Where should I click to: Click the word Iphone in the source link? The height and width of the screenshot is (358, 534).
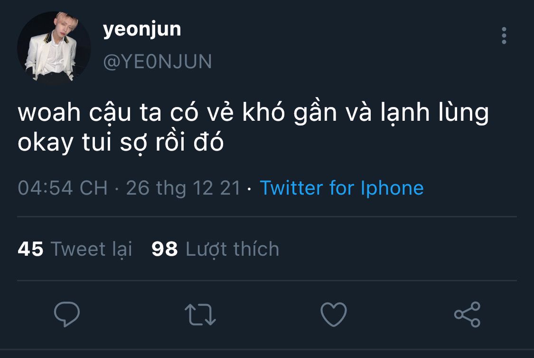[x=392, y=188]
